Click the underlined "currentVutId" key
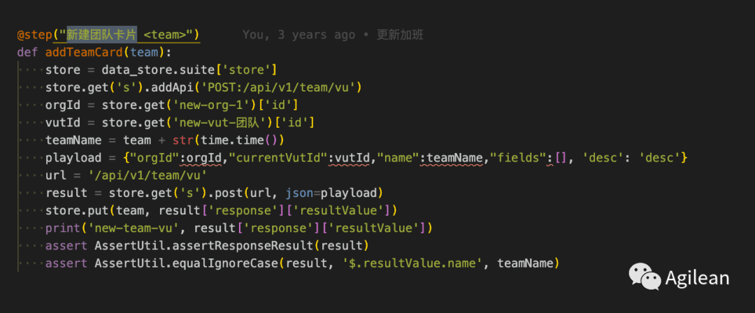Screen dimensions: 755x313 (x=278, y=158)
